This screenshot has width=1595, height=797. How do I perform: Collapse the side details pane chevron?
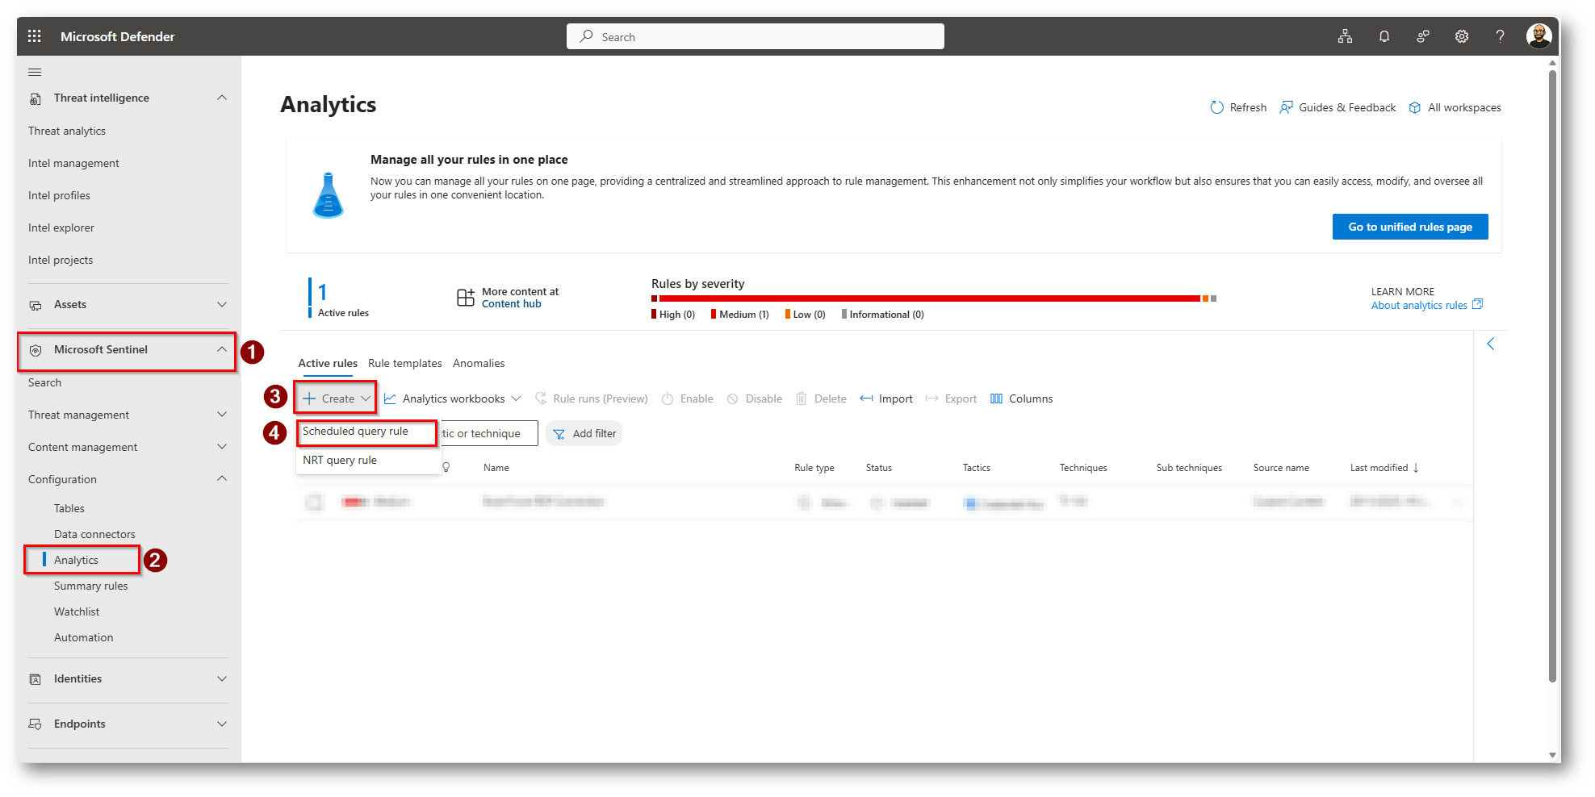tap(1491, 344)
